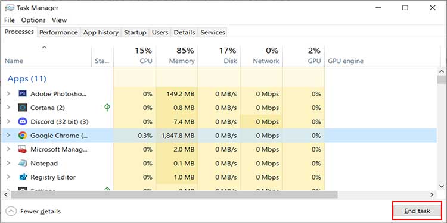Select the Google Chrome icon in the list
447x223 pixels.
[x=22, y=136]
